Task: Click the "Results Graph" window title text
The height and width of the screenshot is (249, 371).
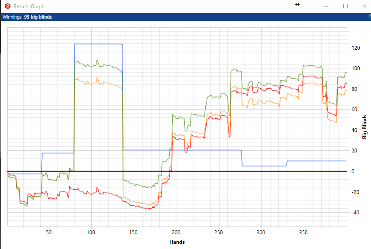Action: 29,6
